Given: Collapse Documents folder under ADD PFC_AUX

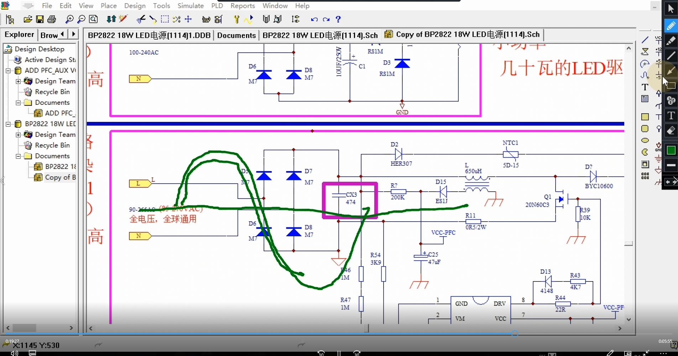Looking at the screenshot, I should point(18,103).
